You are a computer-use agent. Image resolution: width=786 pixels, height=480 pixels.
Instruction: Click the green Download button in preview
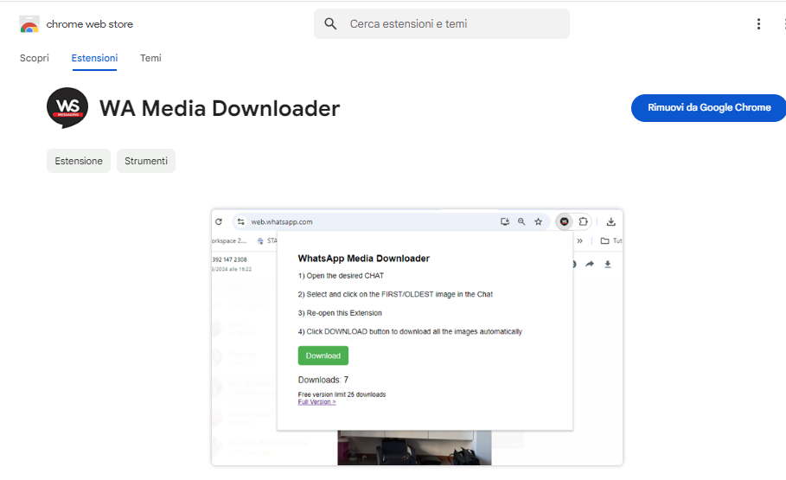click(323, 355)
